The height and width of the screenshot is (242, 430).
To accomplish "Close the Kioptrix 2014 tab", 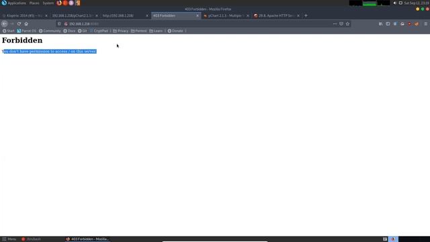I will click(x=46, y=15).
